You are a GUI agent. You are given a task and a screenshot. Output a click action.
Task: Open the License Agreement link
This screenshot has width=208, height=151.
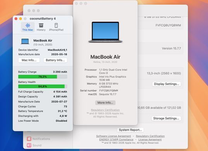(150, 139)
